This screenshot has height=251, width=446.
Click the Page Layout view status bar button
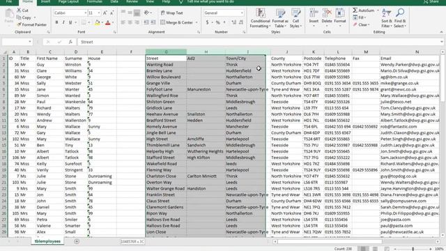tap(375, 249)
